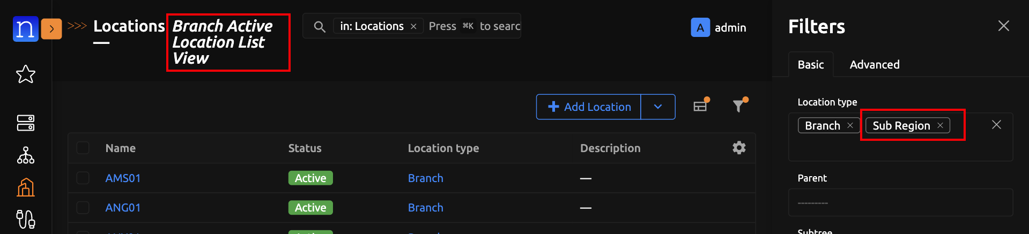Open the hierarchy tree icon in sidebar
The width and height of the screenshot is (1029, 234).
tap(26, 155)
